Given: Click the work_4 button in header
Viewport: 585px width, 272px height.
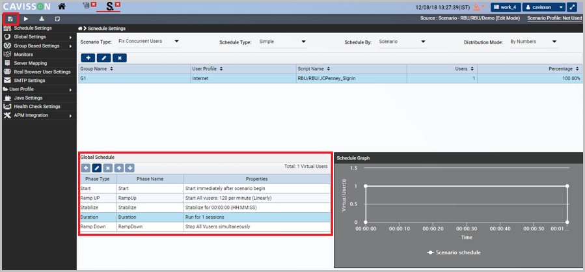Looking at the screenshot, I should tap(504, 7).
